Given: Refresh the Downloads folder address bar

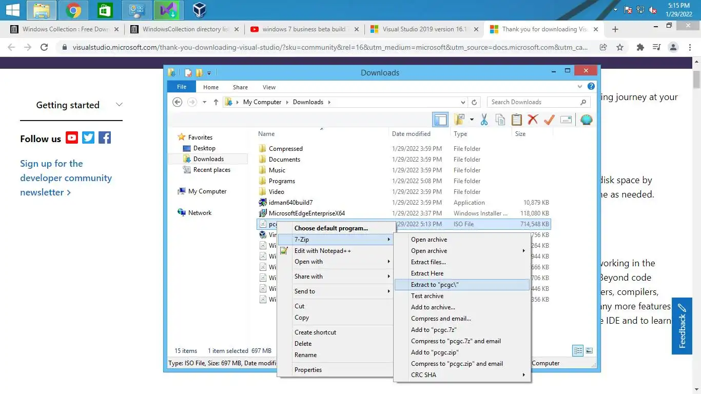Looking at the screenshot, I should tap(474, 102).
